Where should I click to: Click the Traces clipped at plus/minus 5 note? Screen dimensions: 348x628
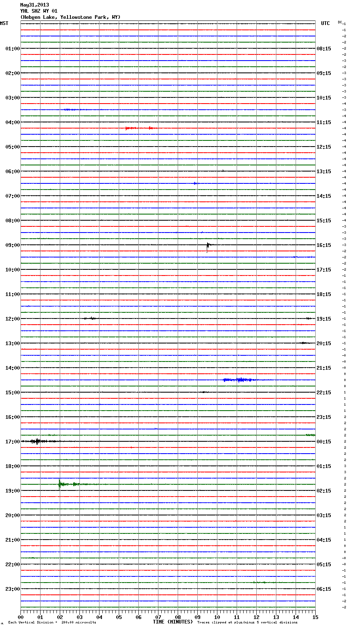click(x=247, y=623)
